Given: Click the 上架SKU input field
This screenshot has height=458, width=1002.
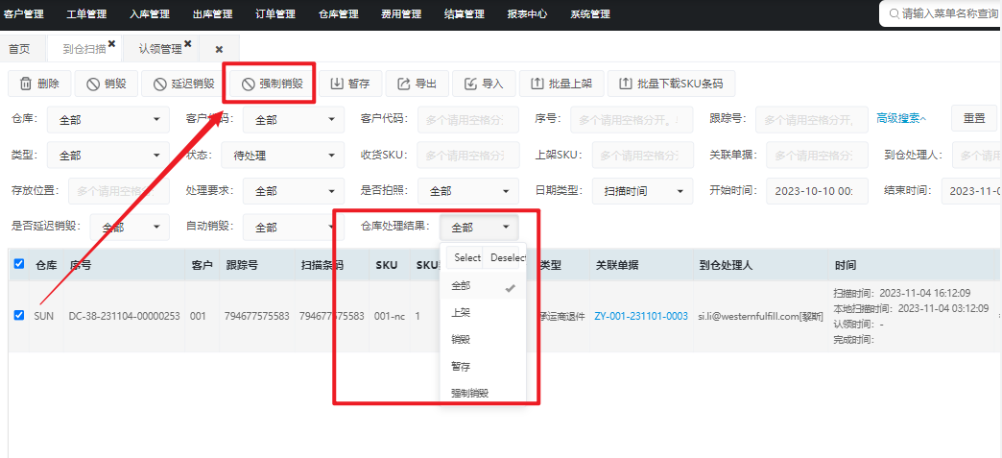Looking at the screenshot, I should click(x=642, y=155).
